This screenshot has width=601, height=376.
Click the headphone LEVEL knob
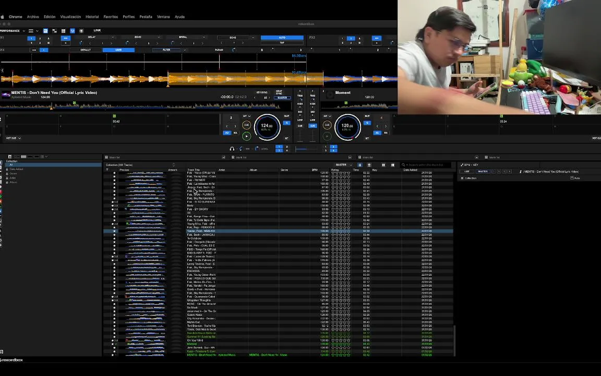pyautogui.click(x=257, y=148)
